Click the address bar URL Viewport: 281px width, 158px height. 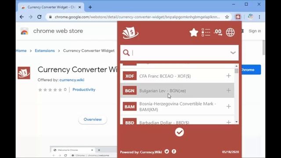137,17
